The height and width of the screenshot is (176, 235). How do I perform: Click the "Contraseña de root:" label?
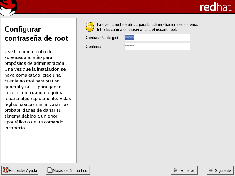pyautogui.click(x=103, y=38)
